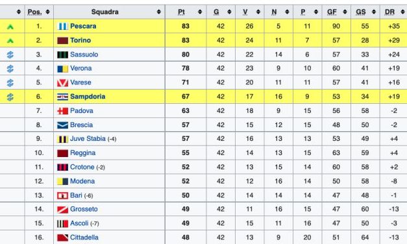Image resolution: width=407 pixels, height=244 pixels.
Task: Sort table by Pt column arrows
Action: click(200, 12)
